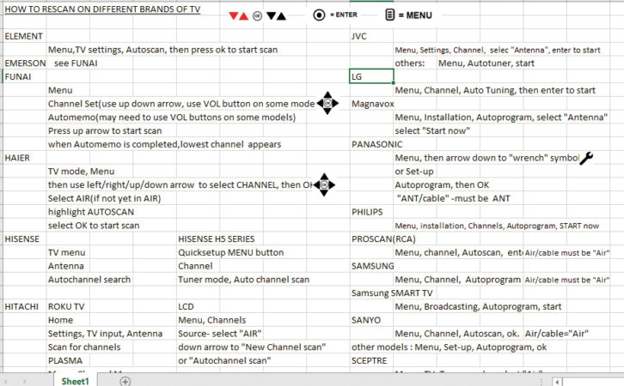Select the 'Press up arrow to start scan' cell

(x=105, y=130)
